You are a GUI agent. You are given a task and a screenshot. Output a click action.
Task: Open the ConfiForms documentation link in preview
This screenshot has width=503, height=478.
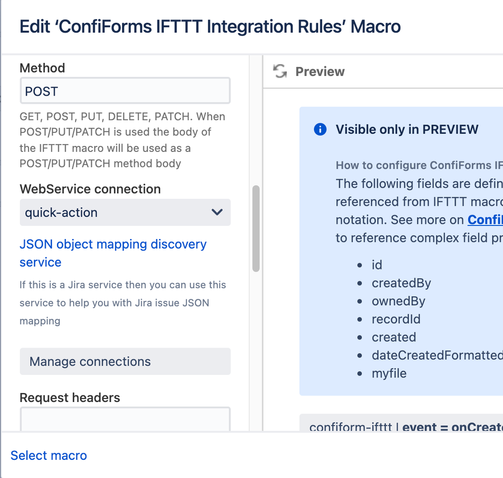[485, 220]
